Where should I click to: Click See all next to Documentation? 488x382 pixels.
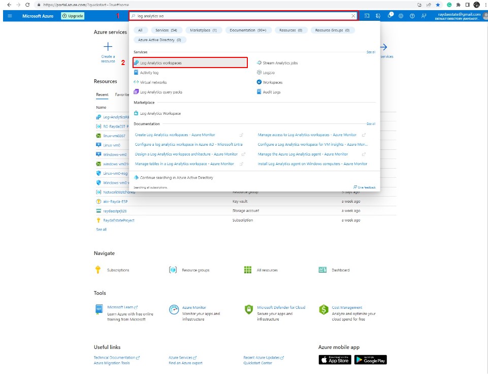(x=371, y=124)
